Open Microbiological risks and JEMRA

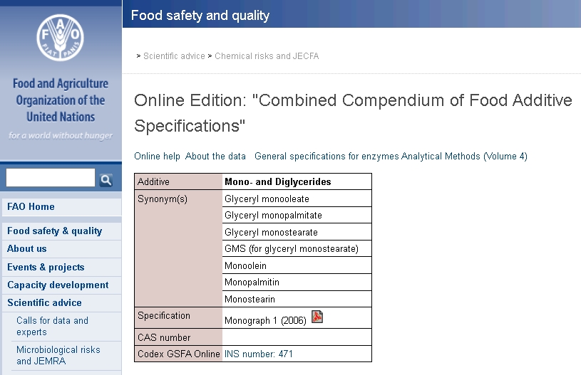(58, 355)
